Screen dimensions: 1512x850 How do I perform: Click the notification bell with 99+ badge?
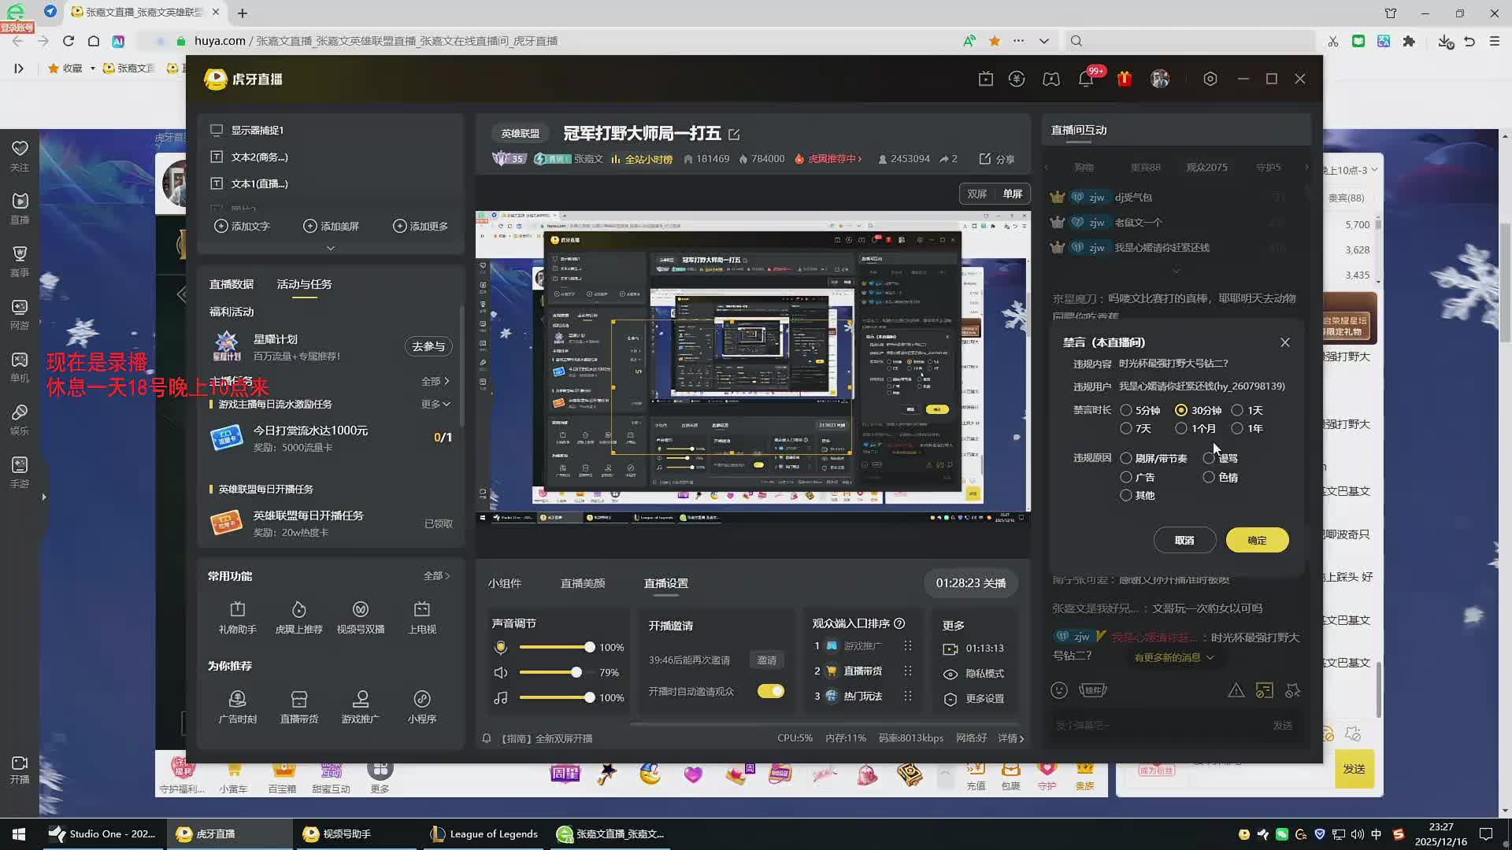(1086, 79)
